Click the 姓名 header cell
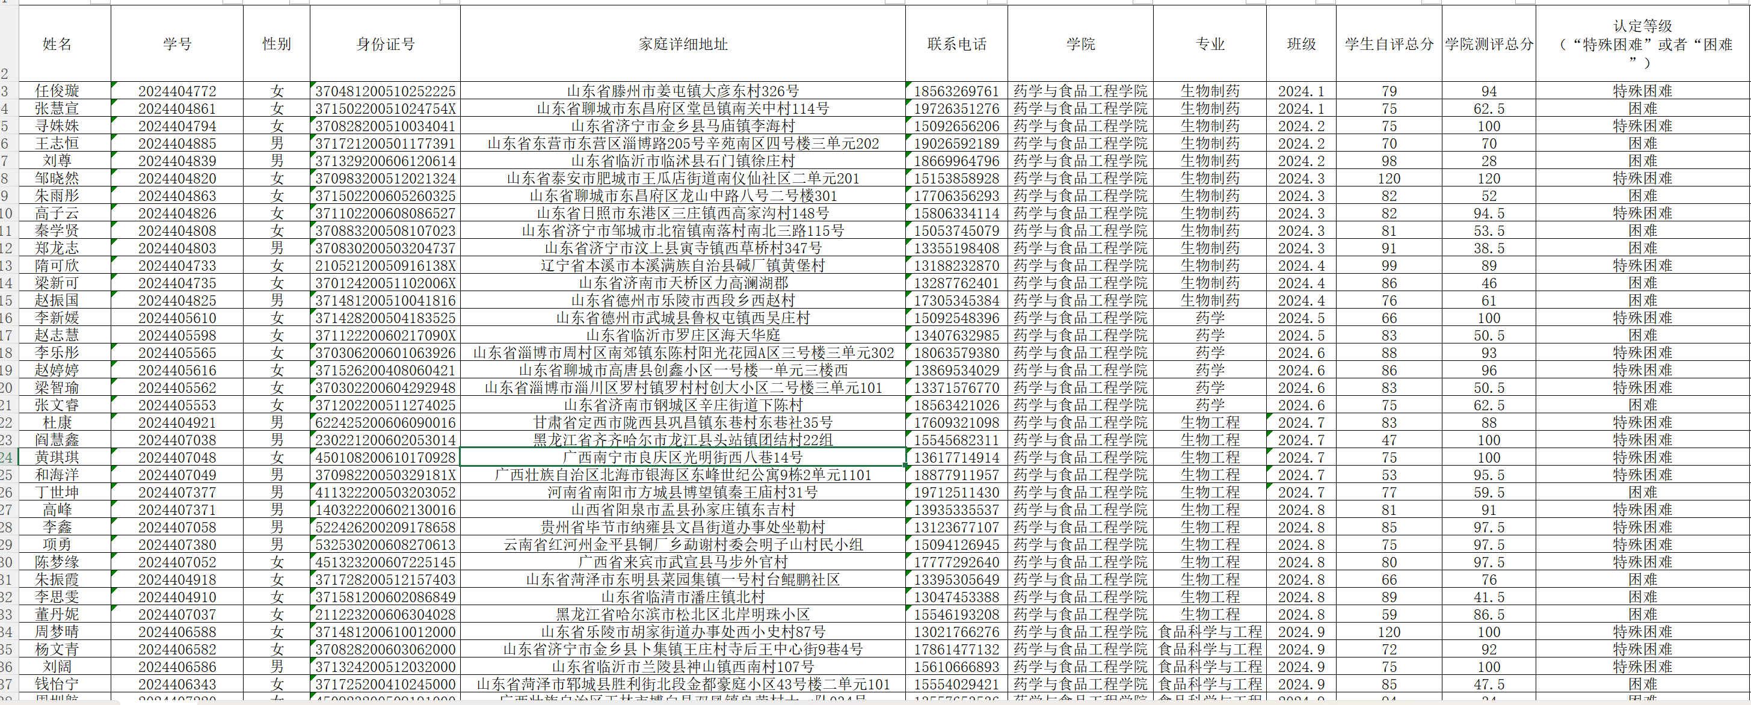 (57, 44)
